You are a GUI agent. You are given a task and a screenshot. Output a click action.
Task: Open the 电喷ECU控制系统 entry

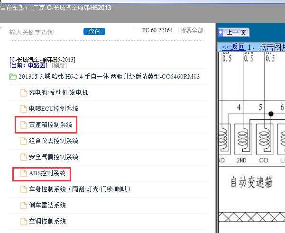coord(54,109)
